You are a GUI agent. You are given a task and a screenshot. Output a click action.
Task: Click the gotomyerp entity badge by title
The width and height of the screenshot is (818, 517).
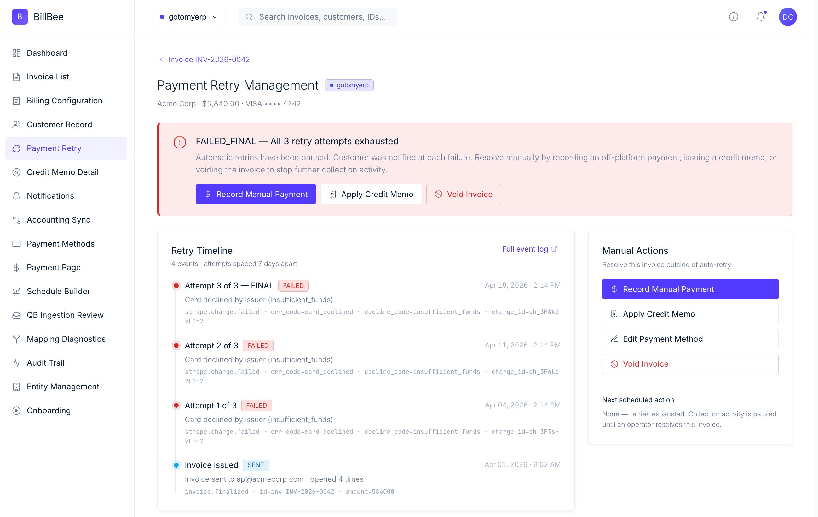tap(349, 85)
